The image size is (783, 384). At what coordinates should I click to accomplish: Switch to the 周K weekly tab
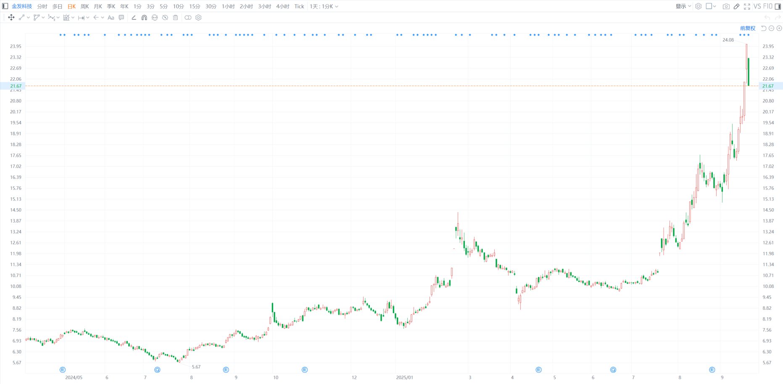pyautogui.click(x=84, y=6)
